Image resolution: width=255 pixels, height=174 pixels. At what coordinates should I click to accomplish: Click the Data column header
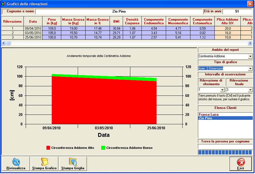(33, 21)
